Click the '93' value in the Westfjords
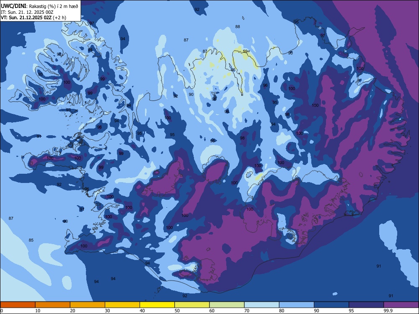The height and width of the screenshot is (314, 419). tap(68, 110)
